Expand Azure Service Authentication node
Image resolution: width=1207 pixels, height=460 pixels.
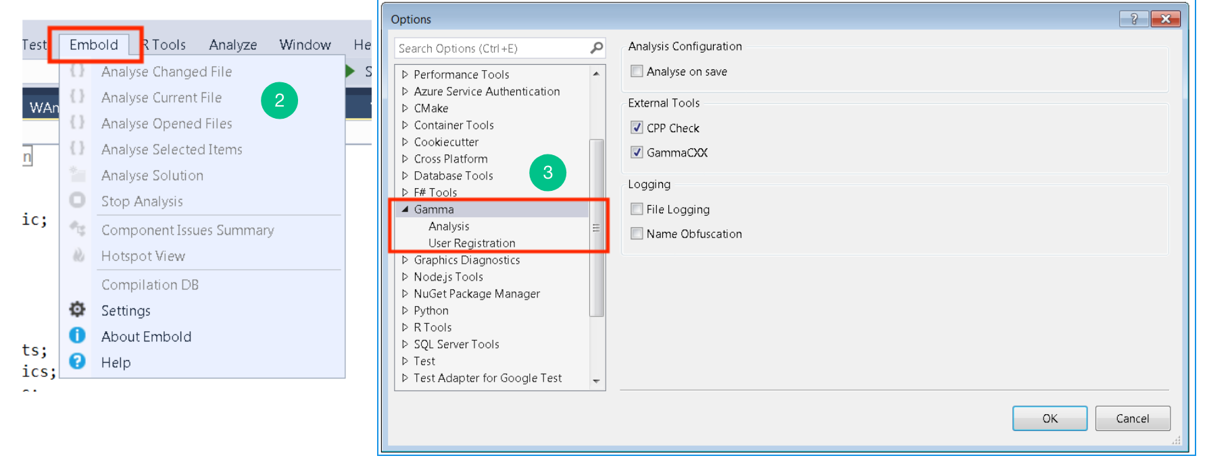pyautogui.click(x=405, y=91)
